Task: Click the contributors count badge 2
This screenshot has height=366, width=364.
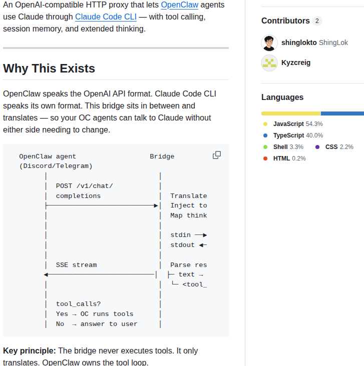Action: point(317,21)
